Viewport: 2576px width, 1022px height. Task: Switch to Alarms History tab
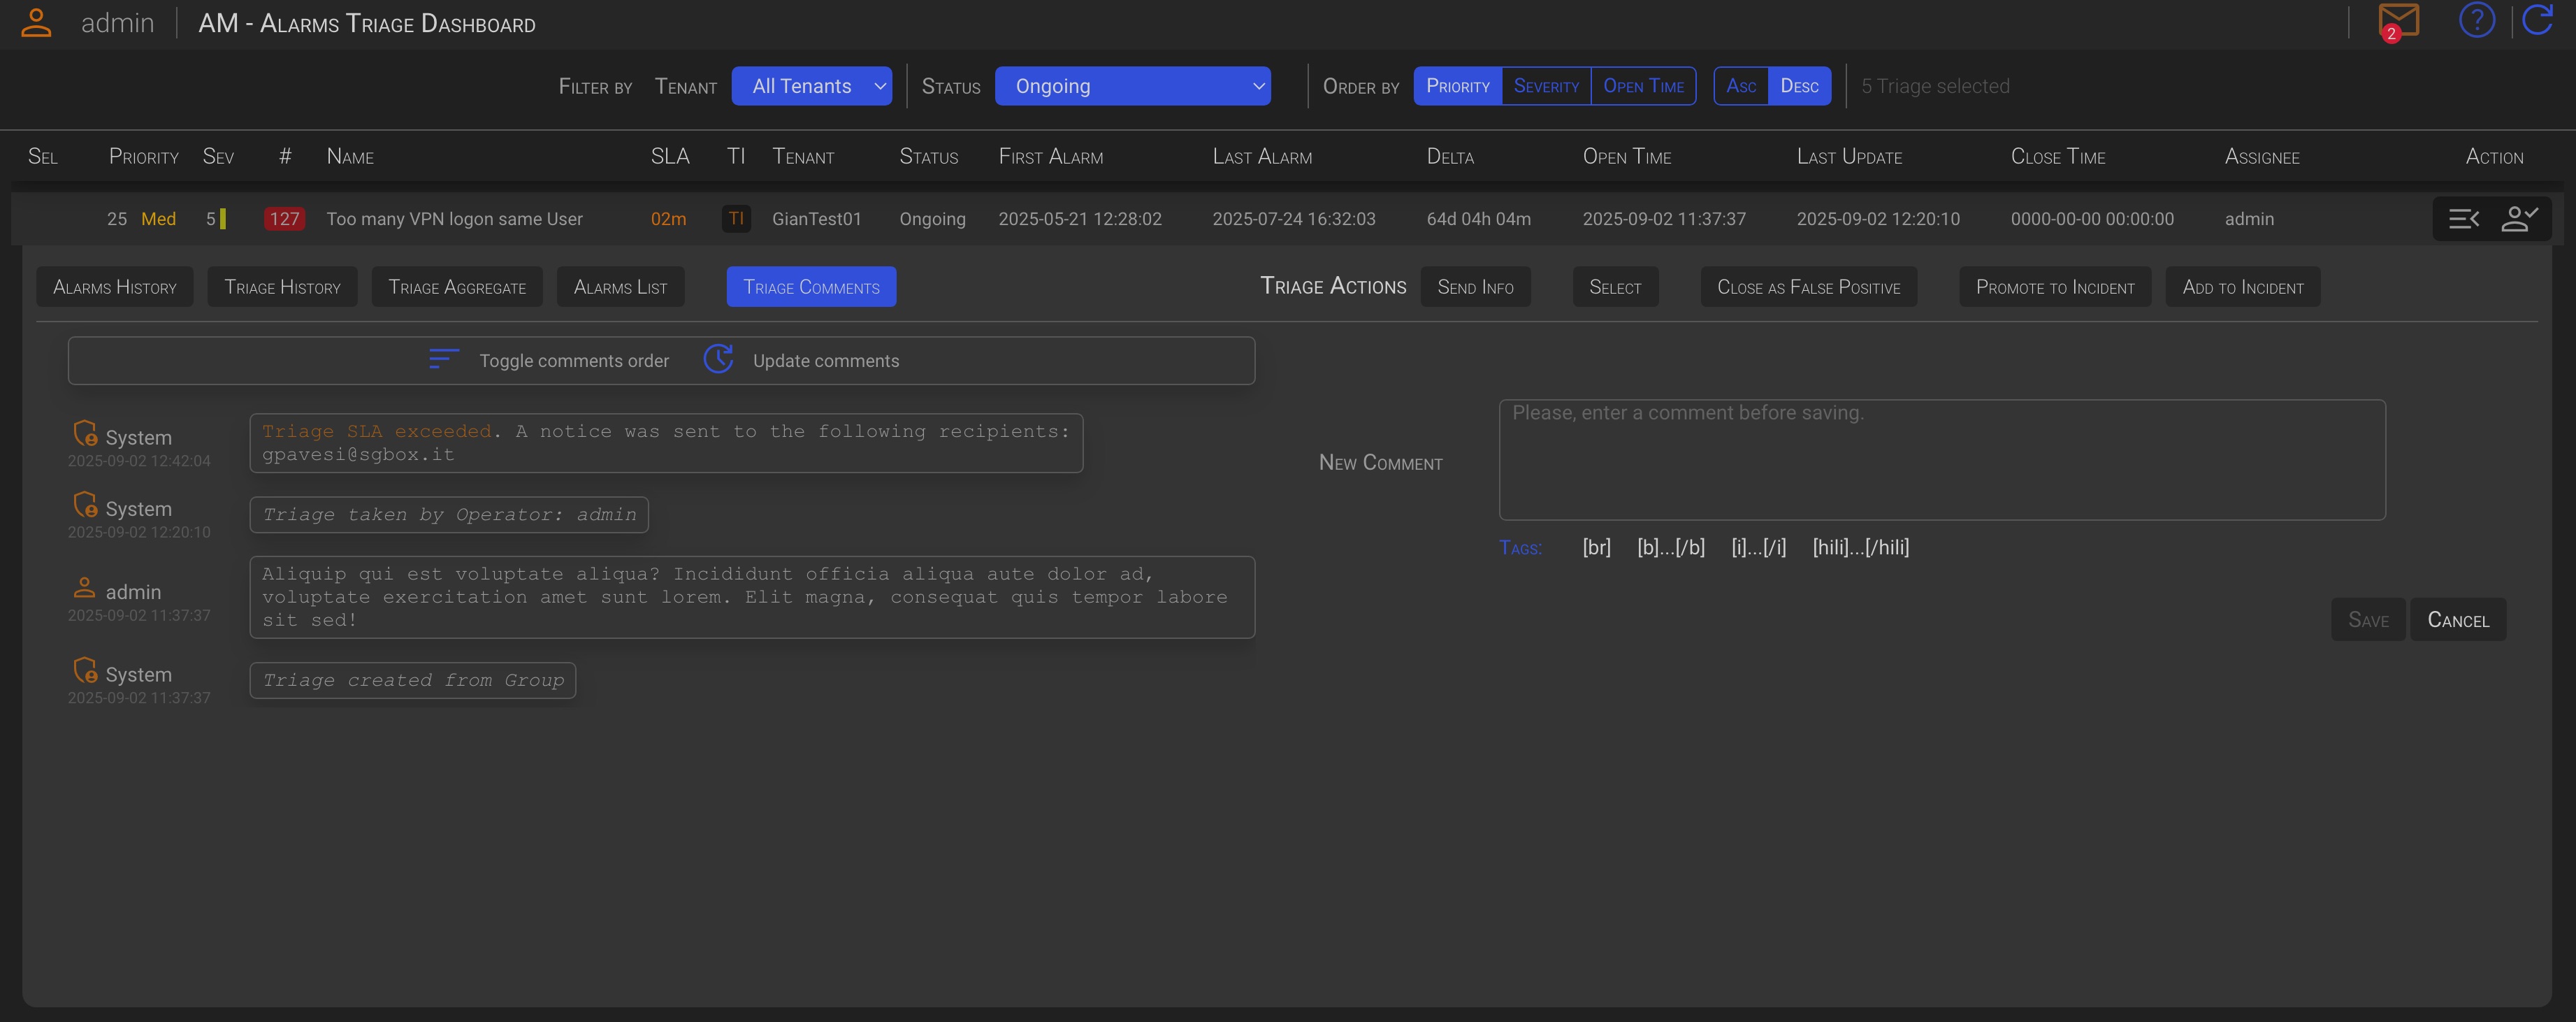pyautogui.click(x=115, y=288)
